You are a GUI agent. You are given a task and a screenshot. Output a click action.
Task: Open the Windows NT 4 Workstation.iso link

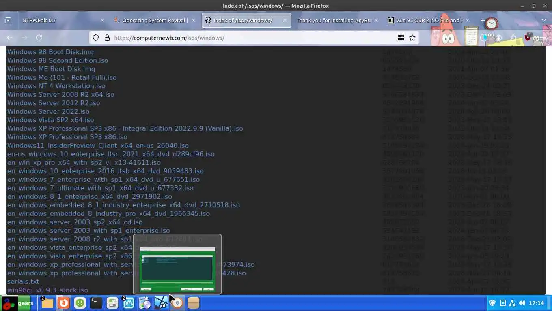56,86
